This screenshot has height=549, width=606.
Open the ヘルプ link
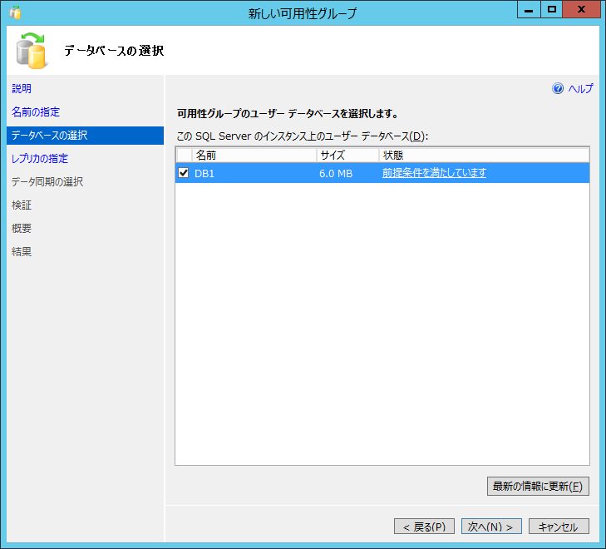pos(580,89)
